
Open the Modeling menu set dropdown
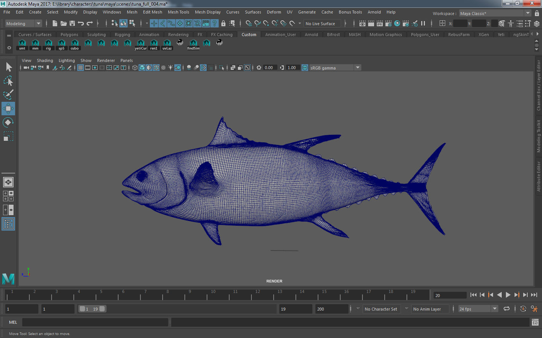tap(24, 23)
